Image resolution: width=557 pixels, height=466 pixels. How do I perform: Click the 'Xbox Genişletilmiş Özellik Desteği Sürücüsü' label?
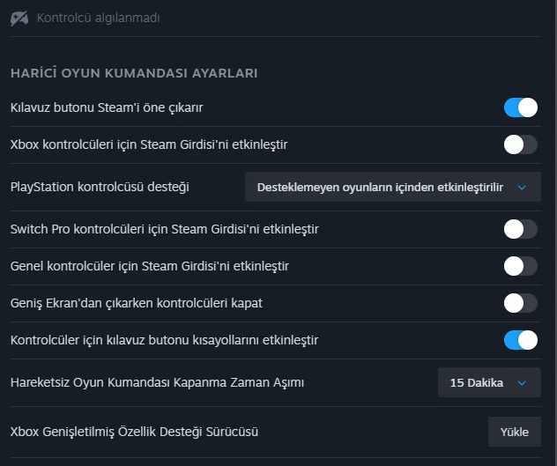tap(134, 432)
